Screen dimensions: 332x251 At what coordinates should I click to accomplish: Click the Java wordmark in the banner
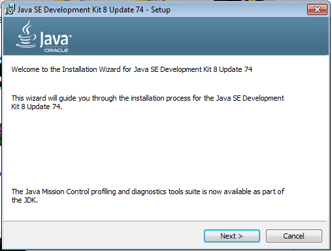coord(54,40)
